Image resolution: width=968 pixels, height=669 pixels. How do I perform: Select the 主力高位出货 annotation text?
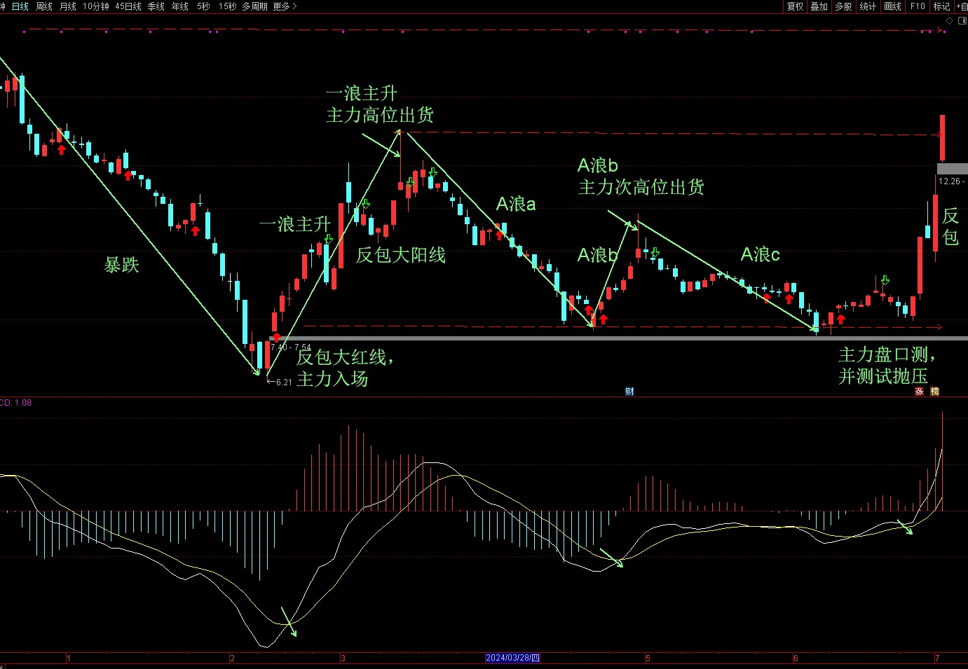coord(379,115)
